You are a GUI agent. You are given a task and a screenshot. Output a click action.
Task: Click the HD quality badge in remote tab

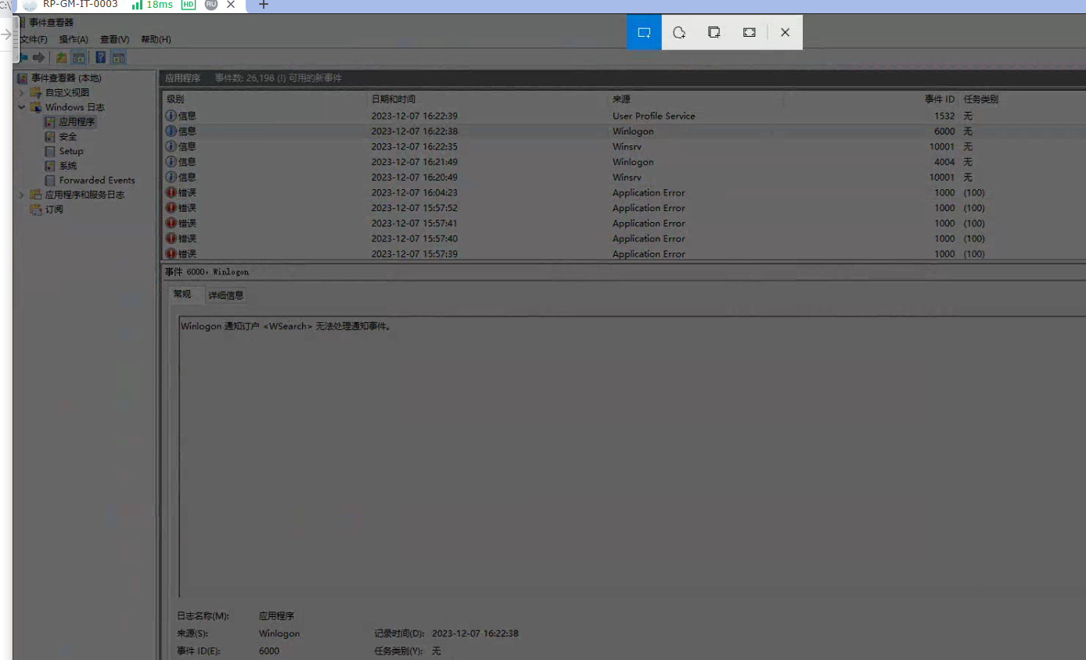(x=189, y=5)
